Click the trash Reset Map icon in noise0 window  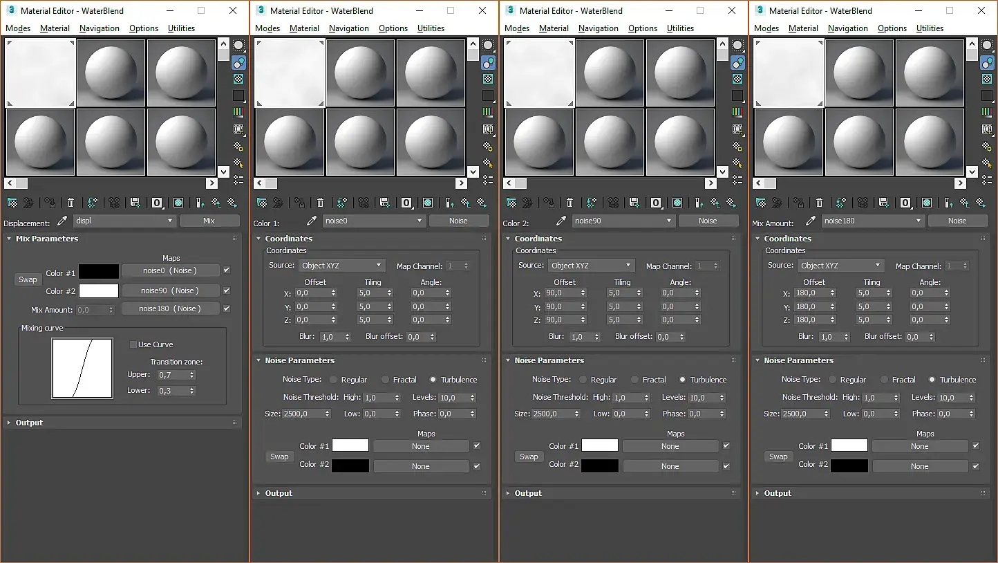pyautogui.click(x=320, y=203)
